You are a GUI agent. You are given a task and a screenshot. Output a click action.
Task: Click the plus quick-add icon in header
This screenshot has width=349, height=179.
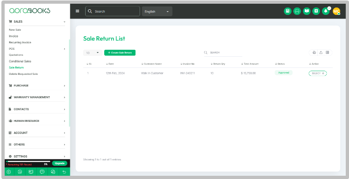(x=316, y=11)
